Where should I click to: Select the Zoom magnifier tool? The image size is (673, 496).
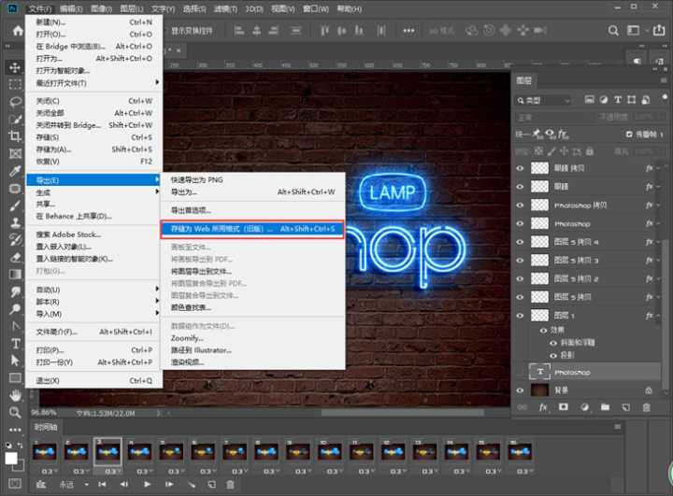tap(15, 412)
